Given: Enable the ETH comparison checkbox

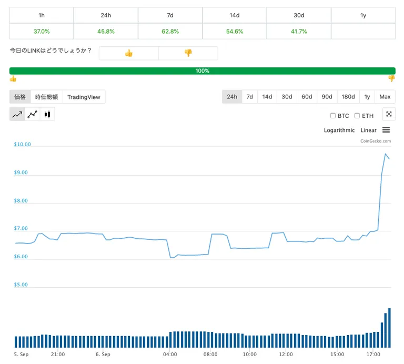Looking at the screenshot, I should 357,116.
